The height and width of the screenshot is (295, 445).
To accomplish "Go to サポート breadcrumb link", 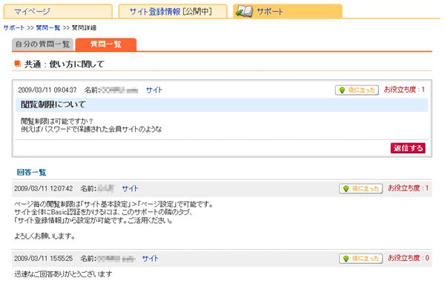I will pyautogui.click(x=13, y=28).
